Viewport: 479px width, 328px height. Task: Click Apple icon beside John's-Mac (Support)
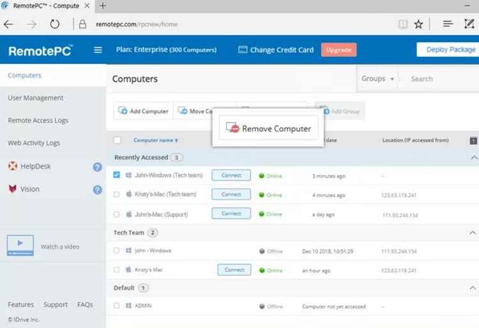(129, 214)
